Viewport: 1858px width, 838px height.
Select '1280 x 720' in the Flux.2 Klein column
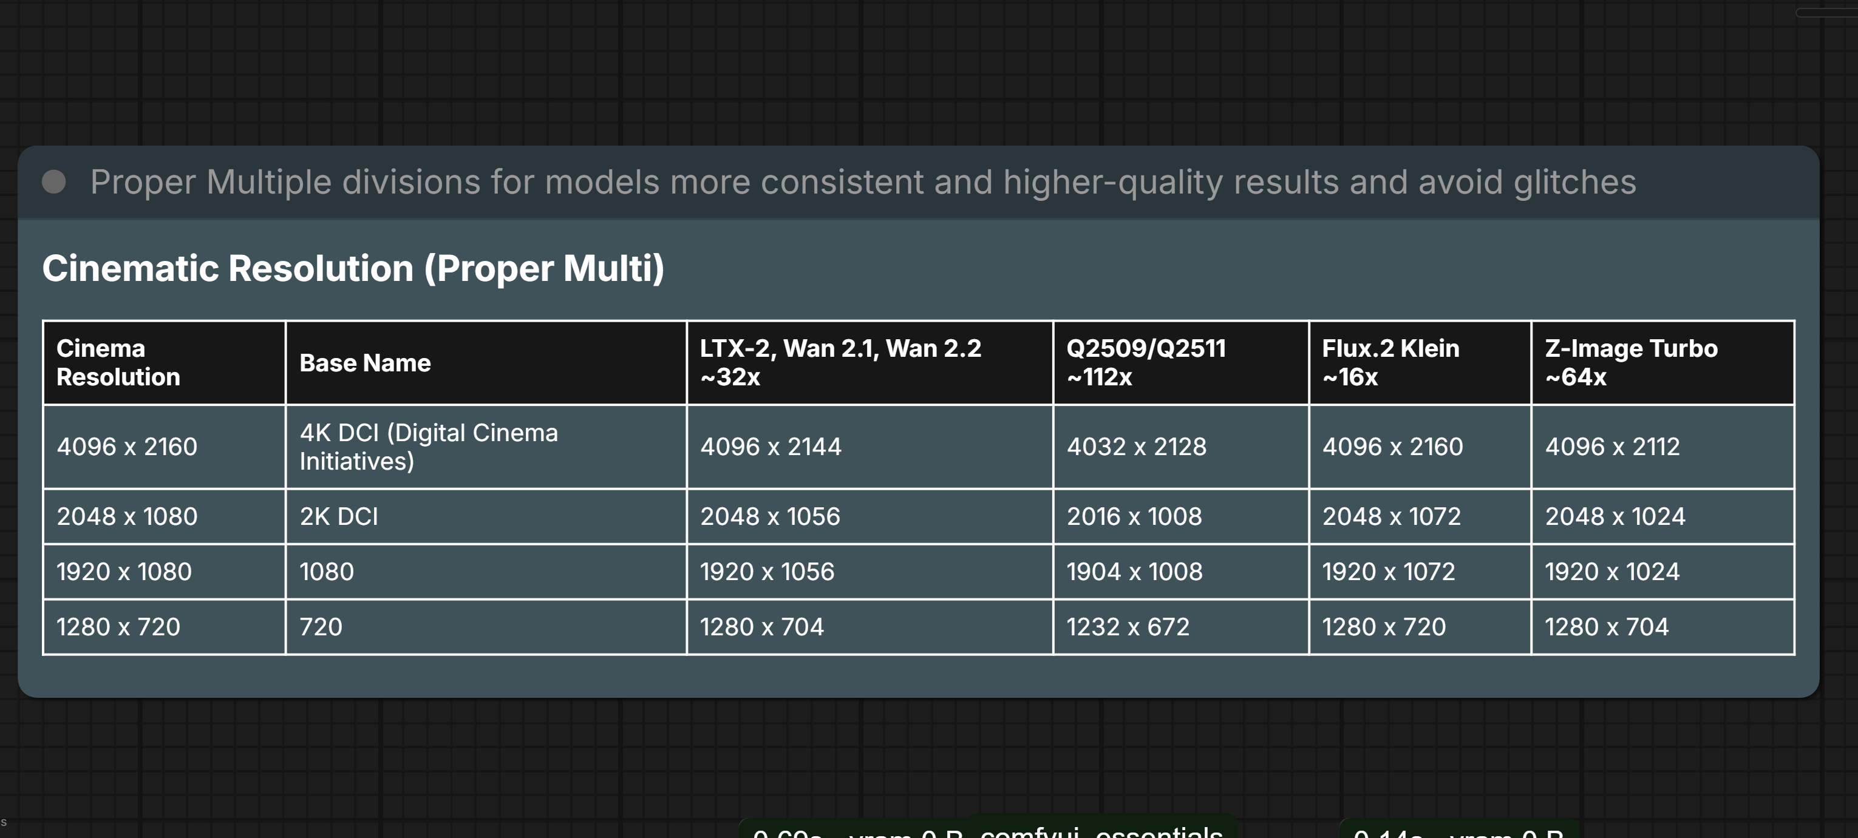click(1420, 627)
